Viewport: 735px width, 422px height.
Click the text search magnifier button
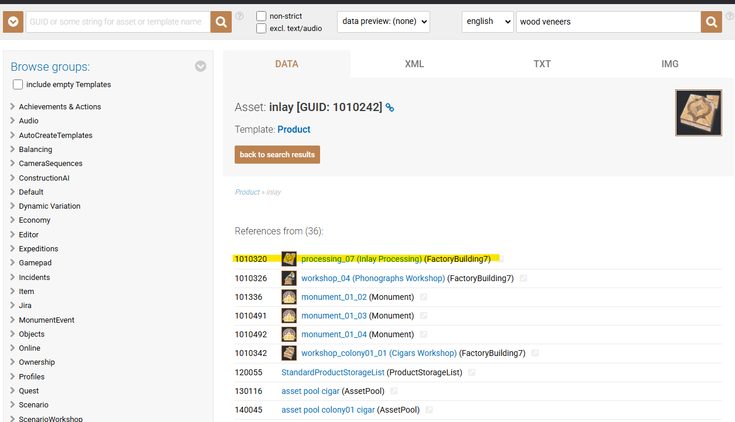711,22
